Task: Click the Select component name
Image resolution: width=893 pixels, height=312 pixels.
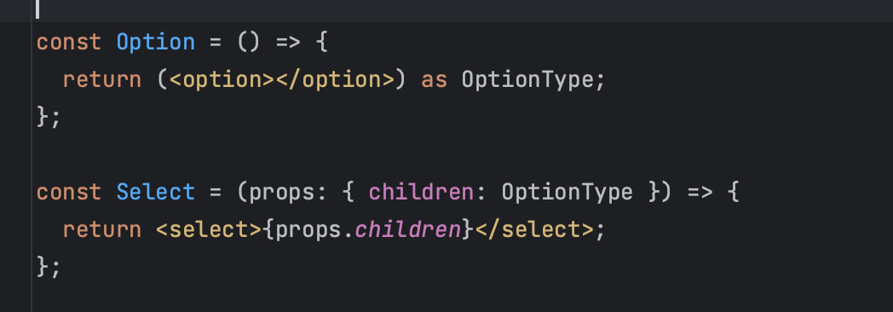Action: (x=155, y=193)
